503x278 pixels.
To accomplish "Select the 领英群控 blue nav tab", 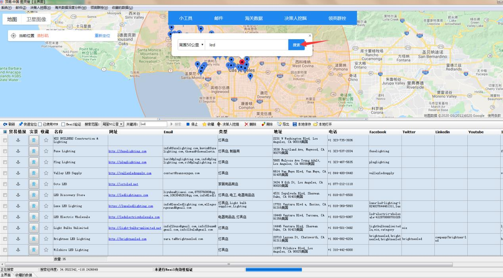I will [337, 18].
